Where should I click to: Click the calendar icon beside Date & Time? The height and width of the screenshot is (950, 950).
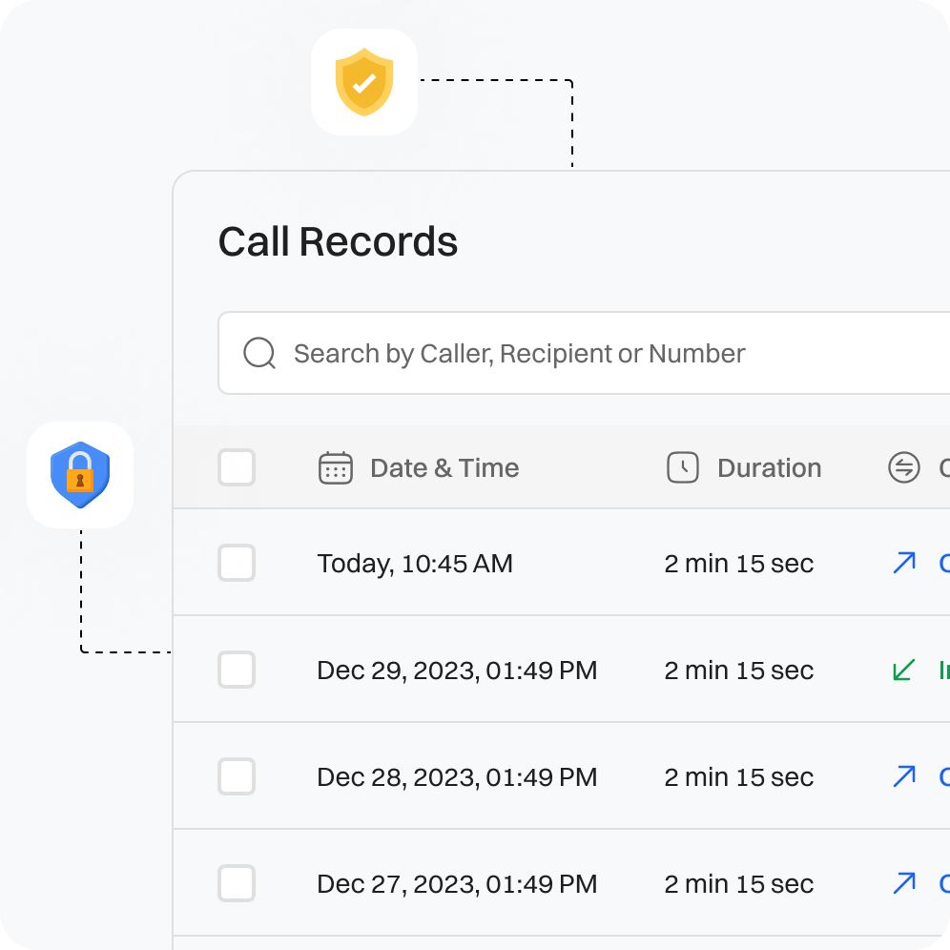(336, 468)
